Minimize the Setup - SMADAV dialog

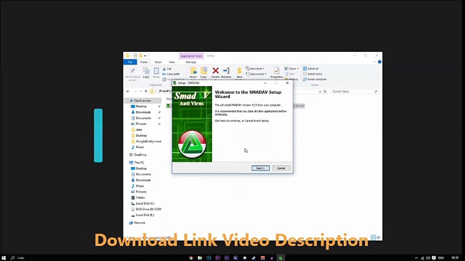tap(265, 83)
